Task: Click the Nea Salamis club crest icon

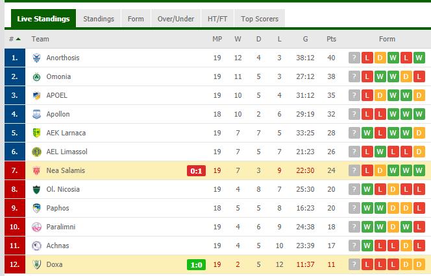Action: [x=36, y=170]
